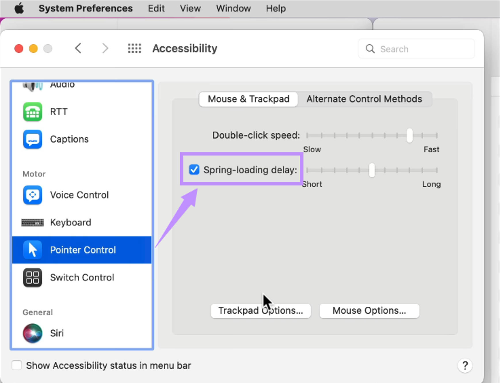Select the Siri icon in sidebar
500x383 pixels.
click(33, 333)
